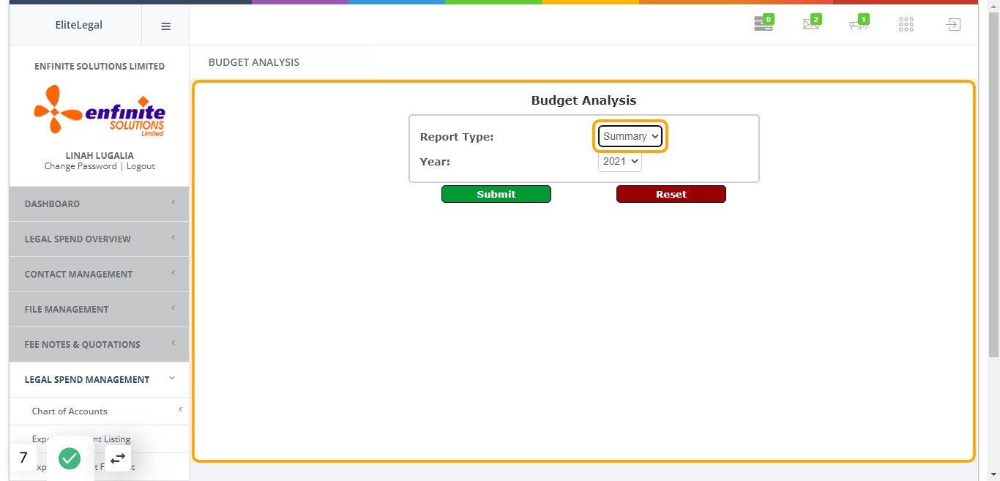Open the Report Type dropdown

click(x=630, y=136)
